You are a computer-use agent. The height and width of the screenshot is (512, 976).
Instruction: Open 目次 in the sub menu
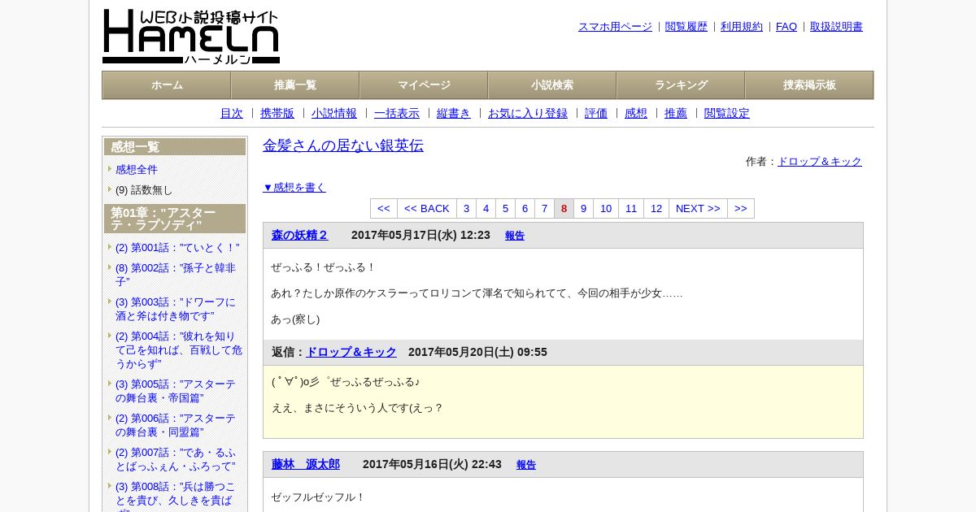pos(232,114)
